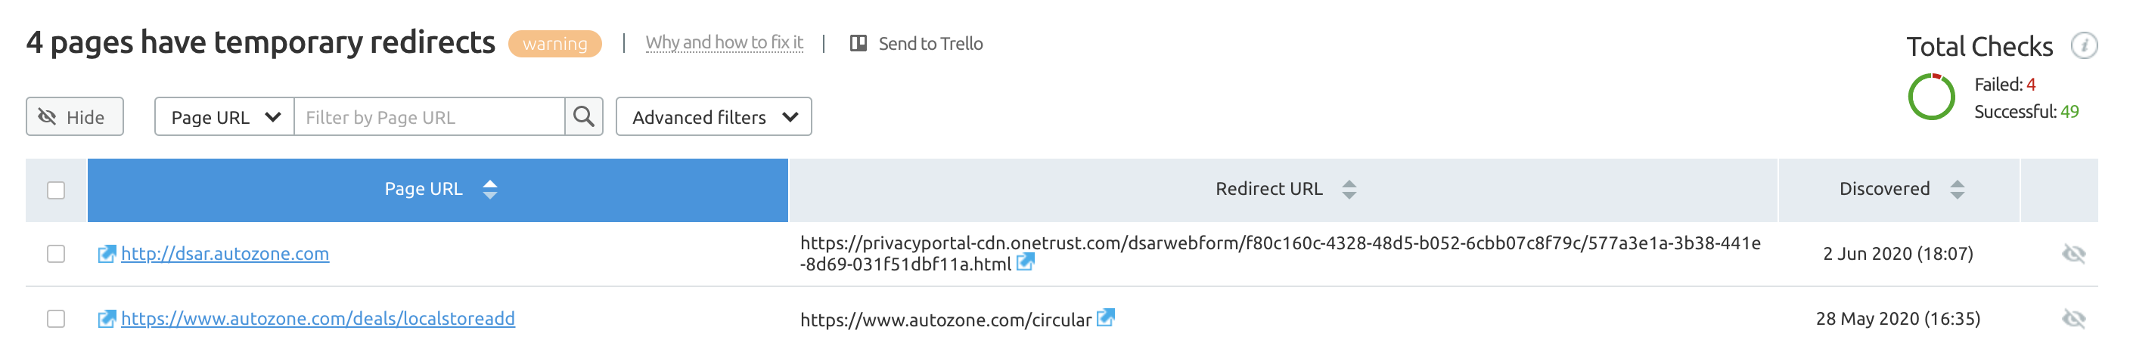The width and height of the screenshot is (2130, 349).
Task: Check the localstoreadd row checkbox
Action: click(56, 320)
